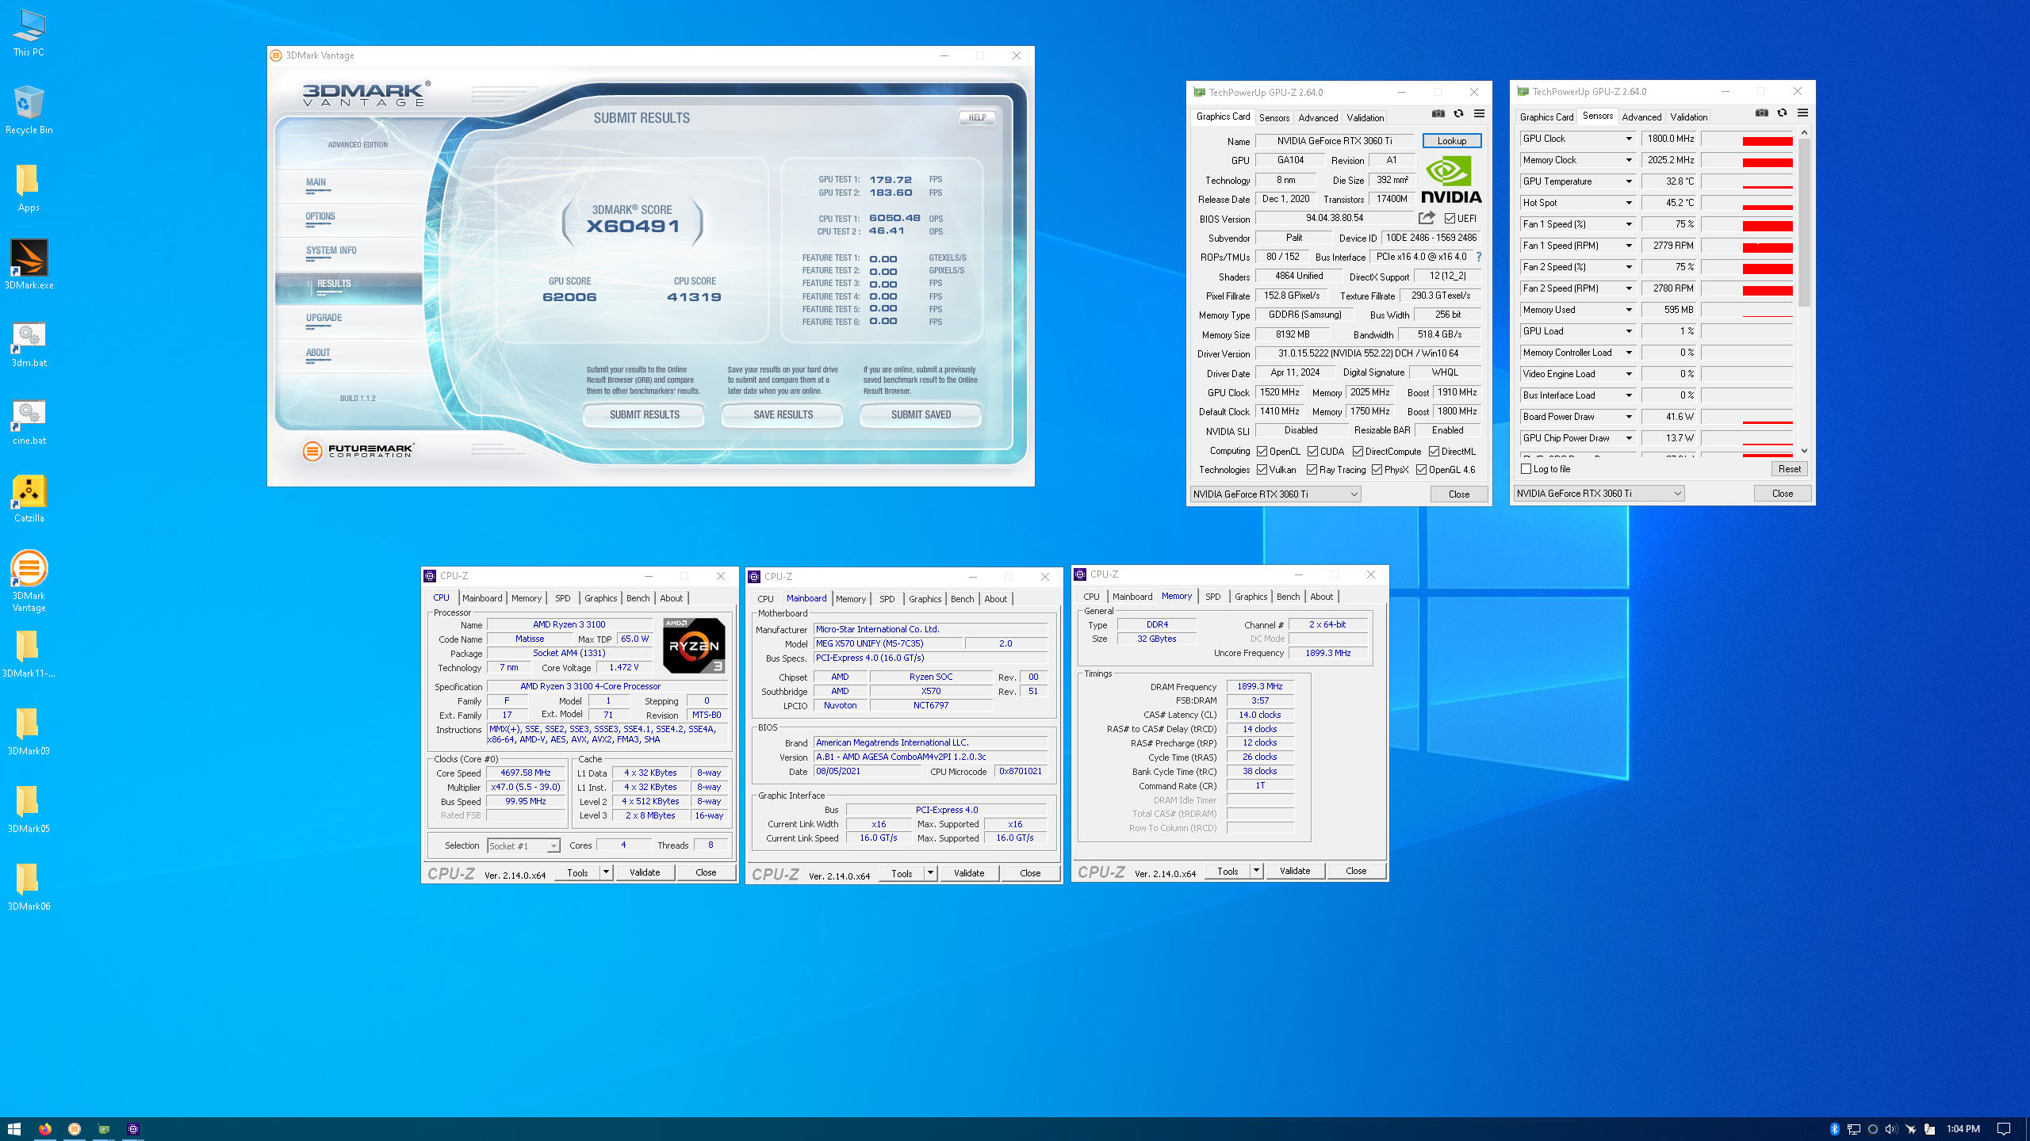
Task: Toggle the DirectML checkbox
Action: (x=1434, y=452)
